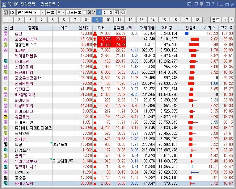This screenshot has height=189, width=236.
Task: Expand the 관심종목 9 group dropdown
Action: point(42,12)
